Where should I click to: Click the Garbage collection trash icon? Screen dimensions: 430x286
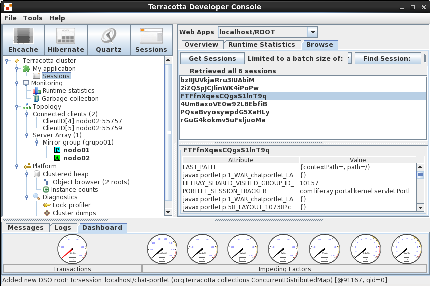pos(36,98)
